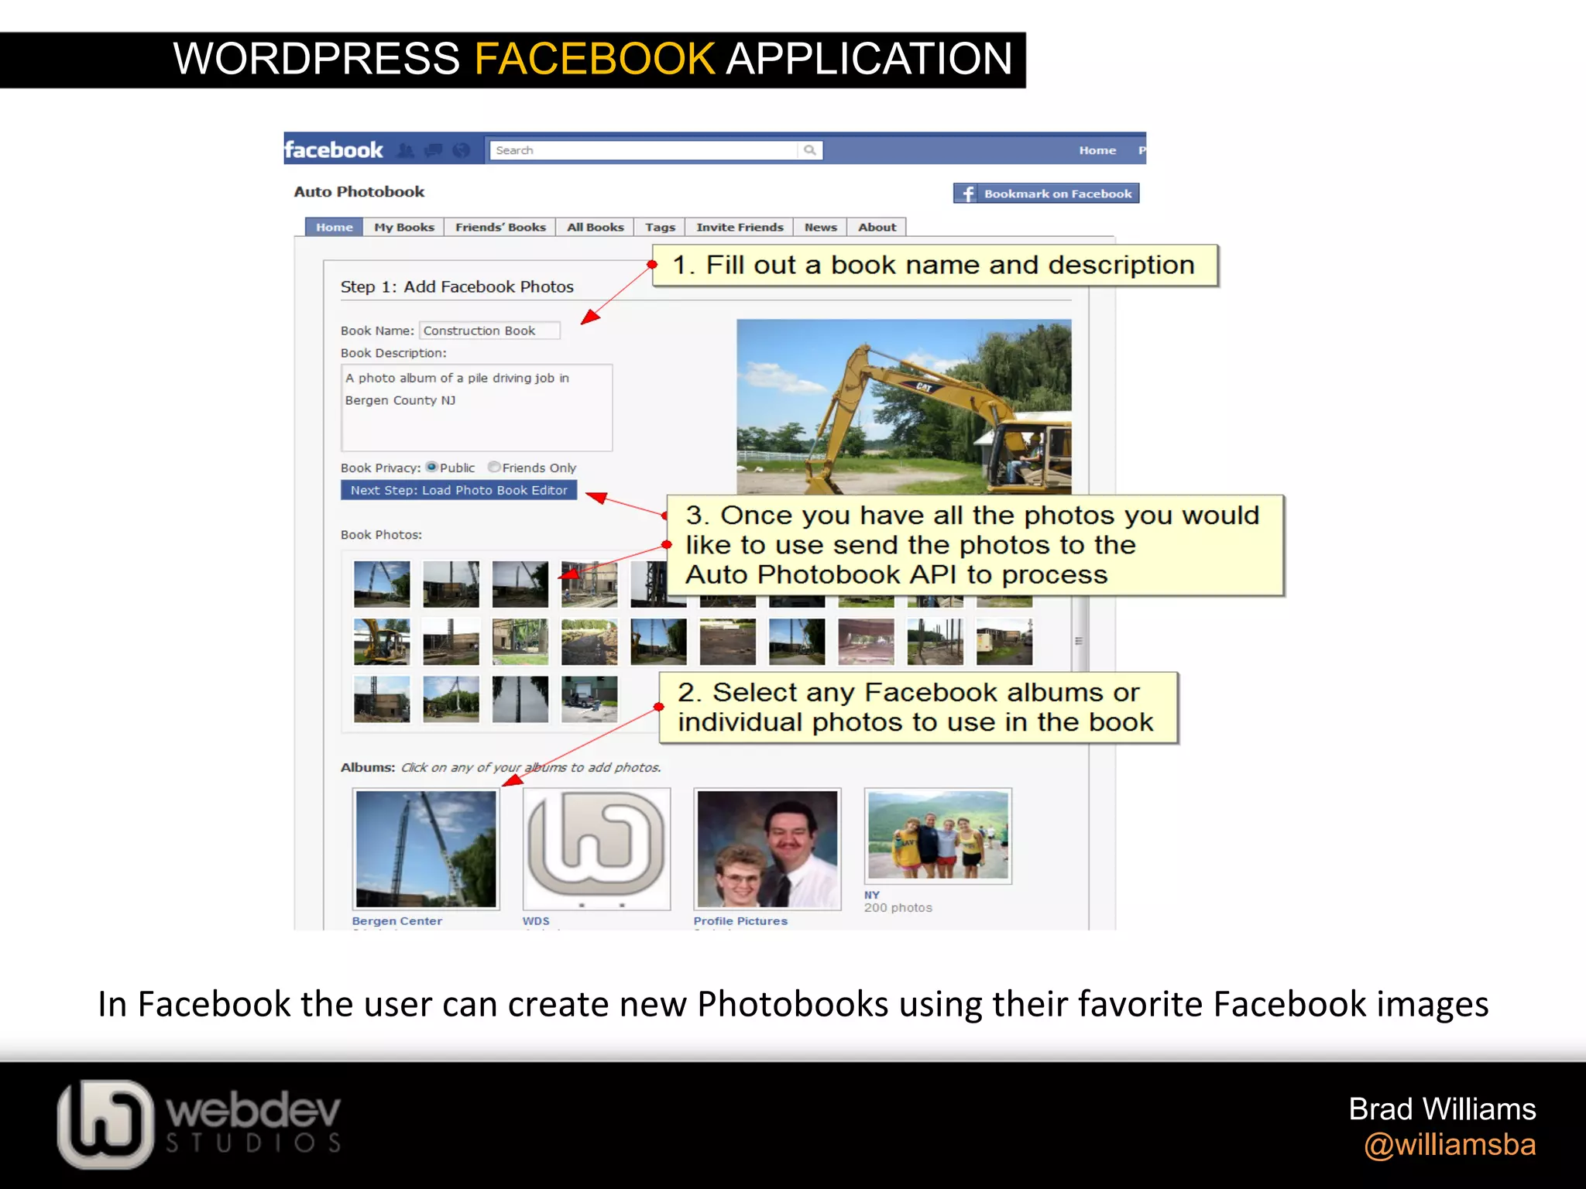Switch to the Friends' Books tab
The width and height of the screenshot is (1586, 1189).
click(x=500, y=227)
